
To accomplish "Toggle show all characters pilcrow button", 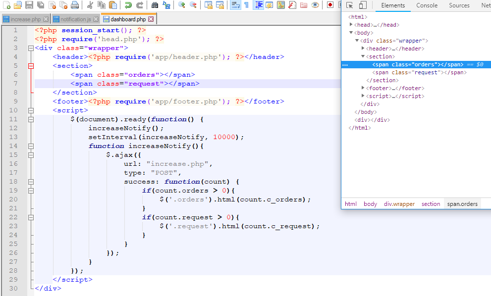I will [246, 5].
